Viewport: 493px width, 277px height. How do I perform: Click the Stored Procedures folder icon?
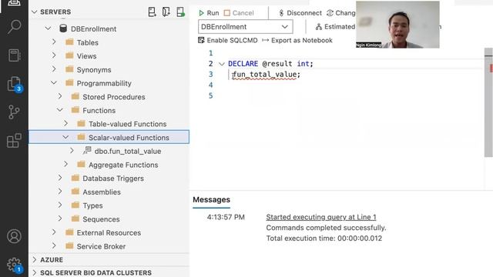point(75,96)
